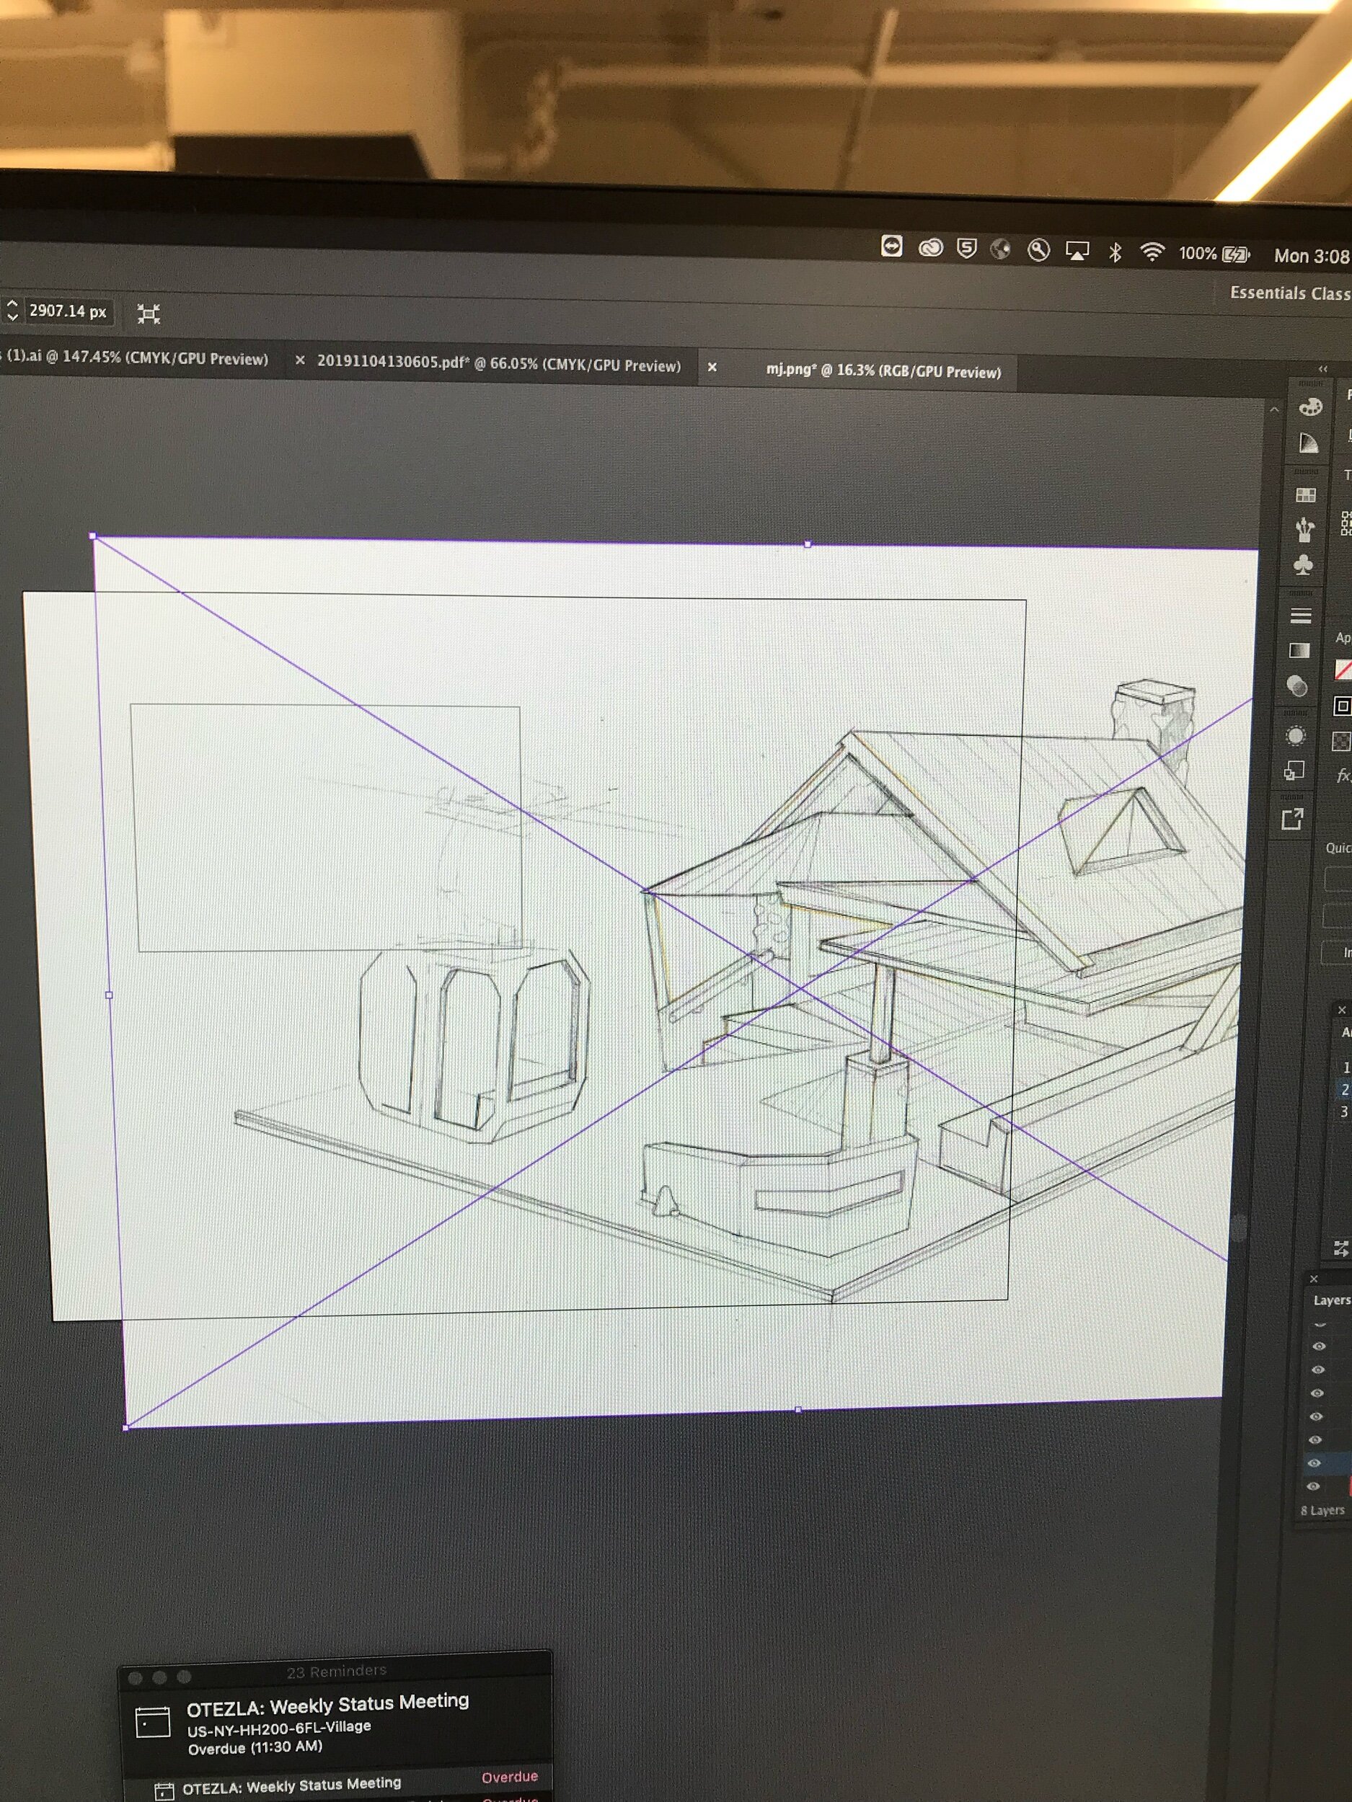Click the TeamViewer menu bar icon
1352x1802 pixels.
[x=891, y=246]
